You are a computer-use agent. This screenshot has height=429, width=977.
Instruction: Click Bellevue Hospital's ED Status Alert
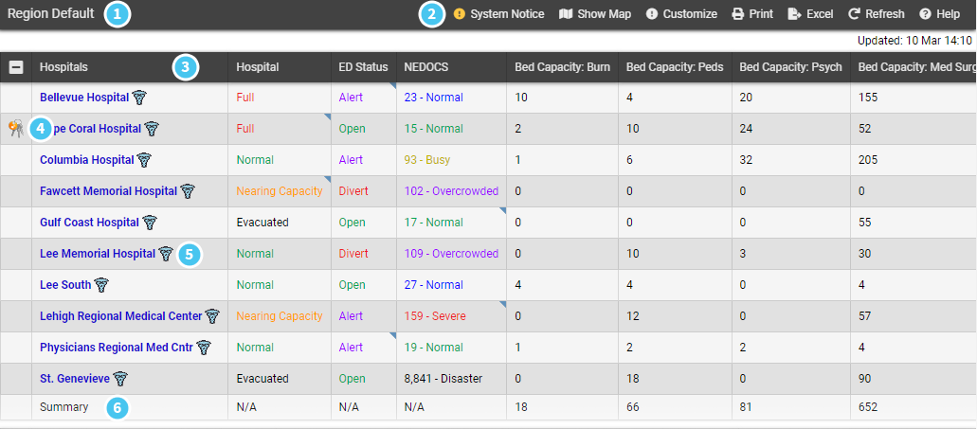[351, 98]
